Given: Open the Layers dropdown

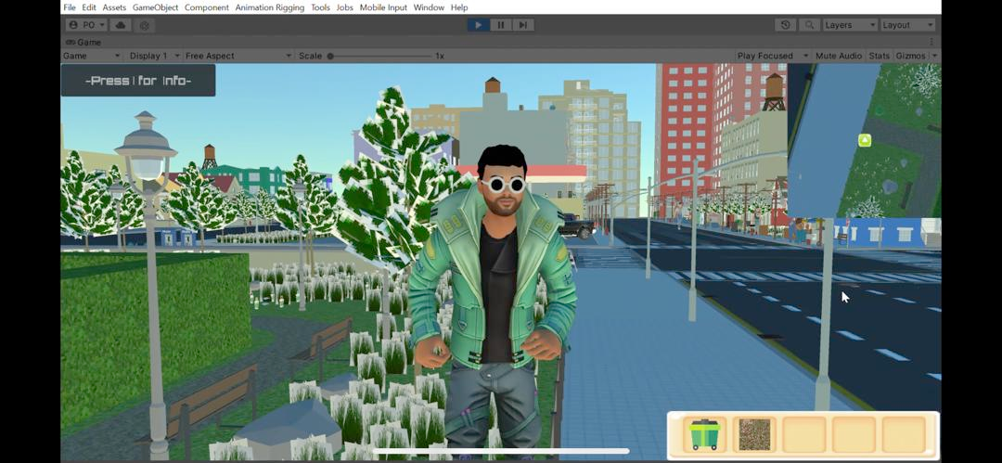Looking at the screenshot, I should [850, 25].
